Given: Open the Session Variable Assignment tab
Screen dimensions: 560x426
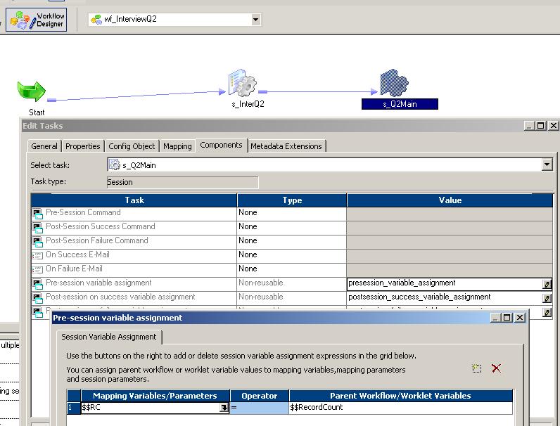Looking at the screenshot, I should [109, 337].
